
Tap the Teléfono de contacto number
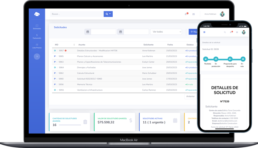233,118
